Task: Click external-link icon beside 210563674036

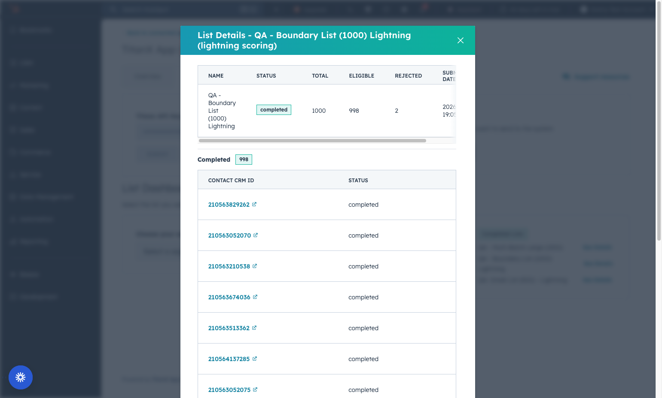Action: pos(255,297)
